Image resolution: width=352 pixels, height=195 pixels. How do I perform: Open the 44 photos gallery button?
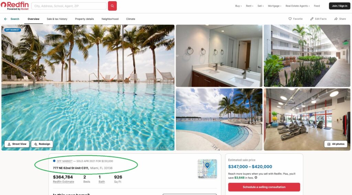(x=335, y=144)
